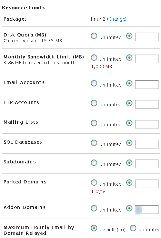161x238 pixels.
Task: Click the Subdomains value field
Action: pyautogui.click(x=147, y=164)
